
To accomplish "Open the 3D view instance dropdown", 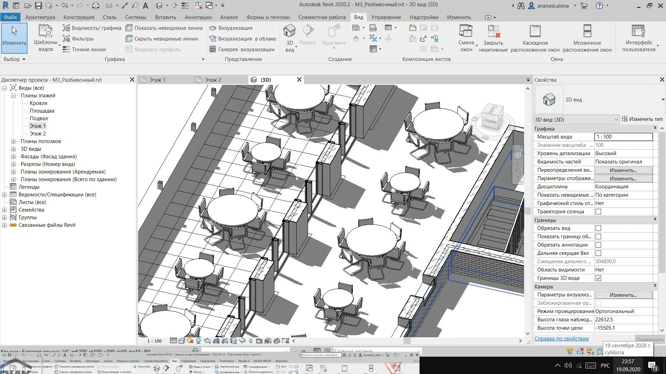I will click(577, 119).
